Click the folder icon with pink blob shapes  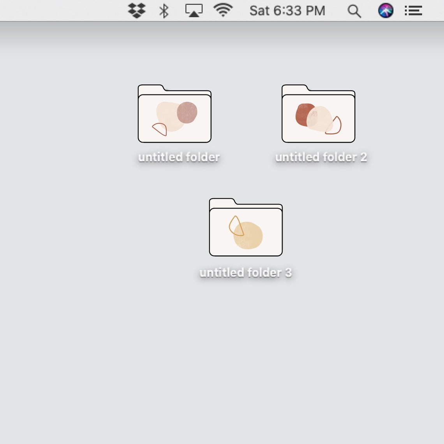click(174, 115)
